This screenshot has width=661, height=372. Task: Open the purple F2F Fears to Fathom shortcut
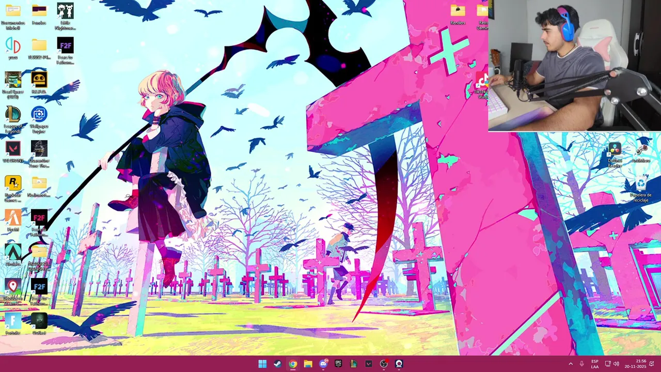click(65, 51)
